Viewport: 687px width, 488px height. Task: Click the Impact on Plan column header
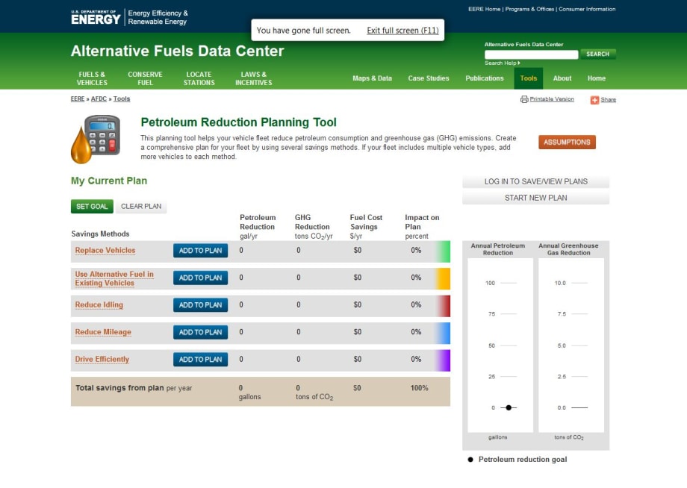[421, 227]
